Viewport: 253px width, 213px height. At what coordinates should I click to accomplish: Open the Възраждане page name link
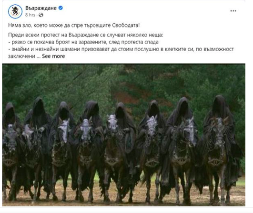(x=41, y=8)
